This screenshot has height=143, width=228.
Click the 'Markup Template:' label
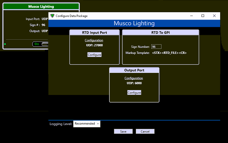coord(137,53)
